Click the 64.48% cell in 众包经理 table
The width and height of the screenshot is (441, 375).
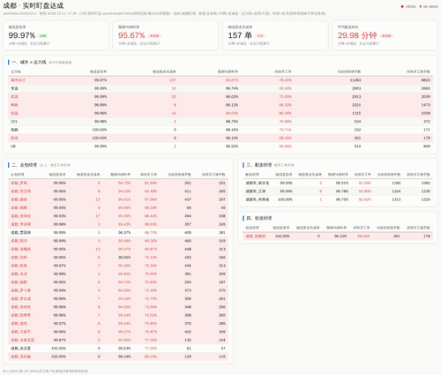[x=151, y=191]
